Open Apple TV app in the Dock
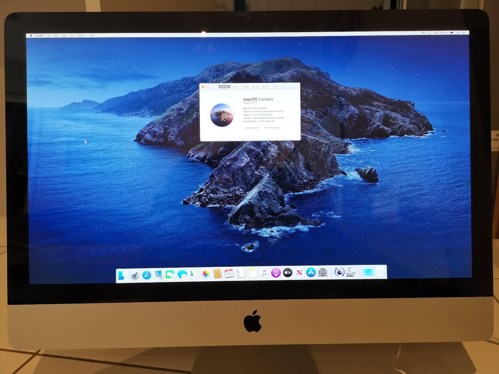The image size is (499, 374). pos(288,273)
